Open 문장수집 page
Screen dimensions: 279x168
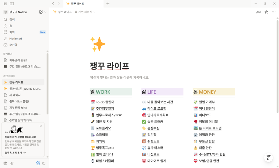[x=151, y=128]
